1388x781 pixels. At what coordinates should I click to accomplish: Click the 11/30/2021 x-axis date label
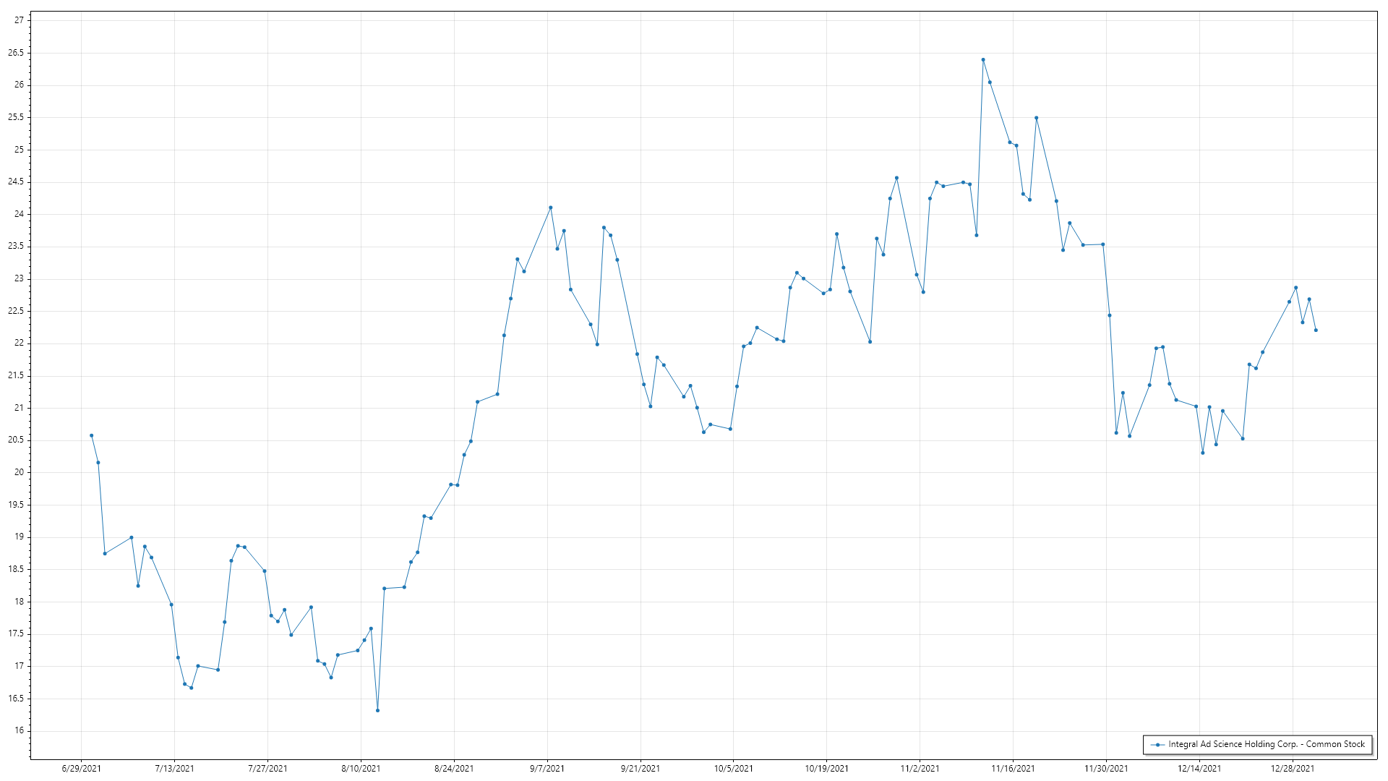1106,769
